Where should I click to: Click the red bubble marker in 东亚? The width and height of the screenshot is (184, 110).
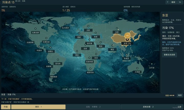tap(127, 40)
